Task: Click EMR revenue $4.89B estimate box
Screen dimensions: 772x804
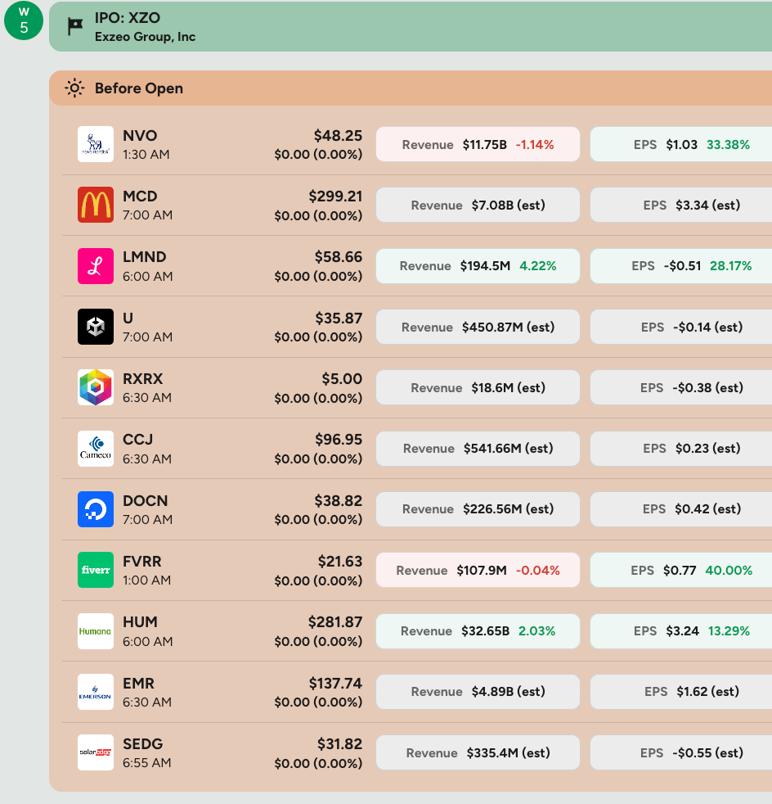Action: 478,692
